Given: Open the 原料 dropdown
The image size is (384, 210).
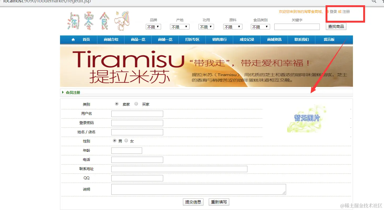Looking at the screenshot, I should [x=233, y=27].
